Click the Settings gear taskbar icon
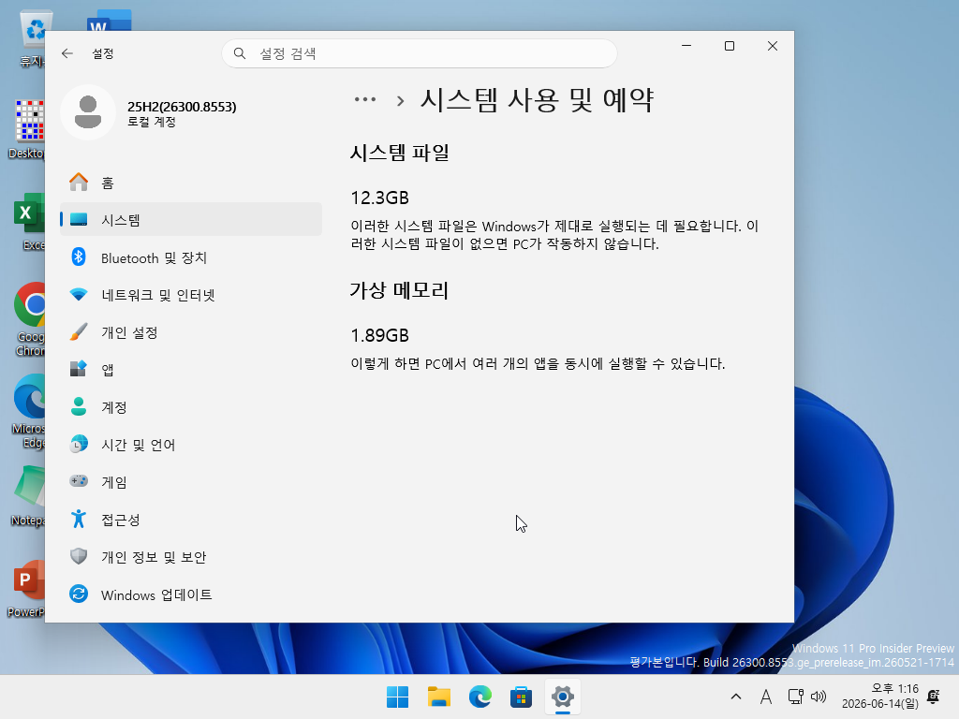 [x=563, y=697]
